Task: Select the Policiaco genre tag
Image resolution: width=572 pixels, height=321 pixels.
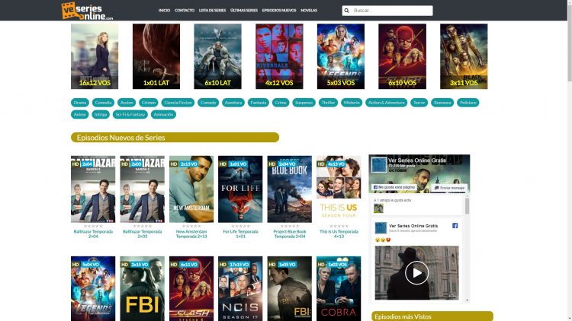Action: coord(468,103)
